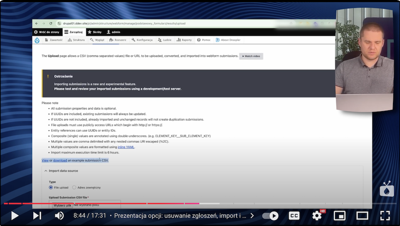Open the Zarządzaj menu
Image resolution: width=400 pixels, height=226 pixels.
(73, 32)
